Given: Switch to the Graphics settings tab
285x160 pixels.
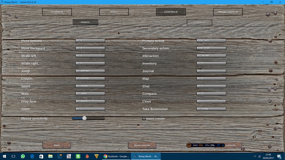Looking at the screenshot, I should [x=57, y=12].
